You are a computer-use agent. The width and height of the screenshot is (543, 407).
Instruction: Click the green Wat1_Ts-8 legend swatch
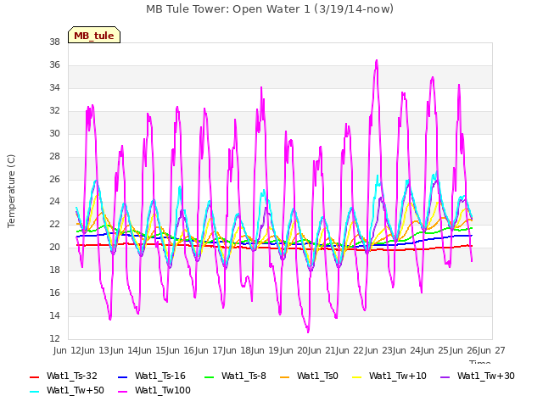click(x=210, y=376)
